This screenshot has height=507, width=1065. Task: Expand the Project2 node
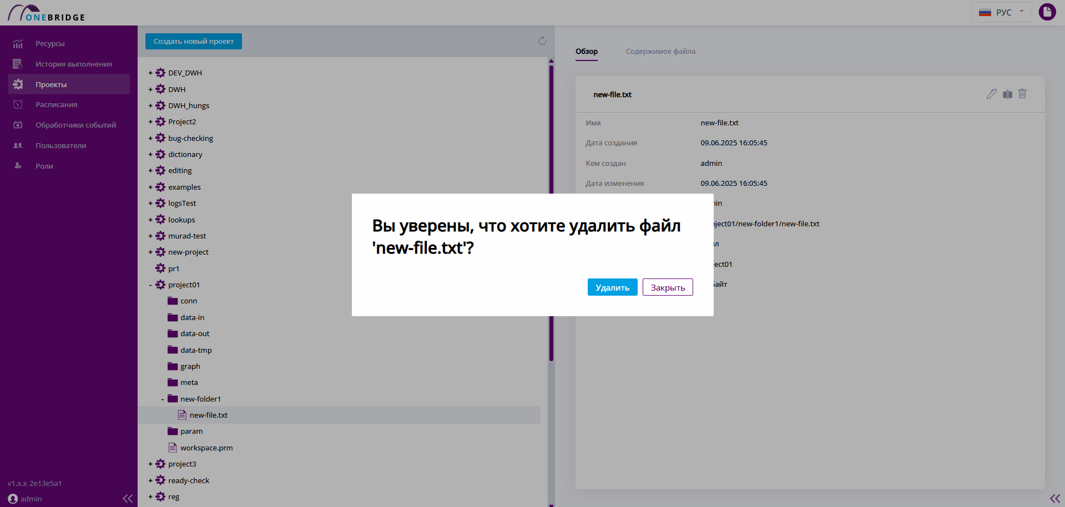pyautogui.click(x=150, y=121)
